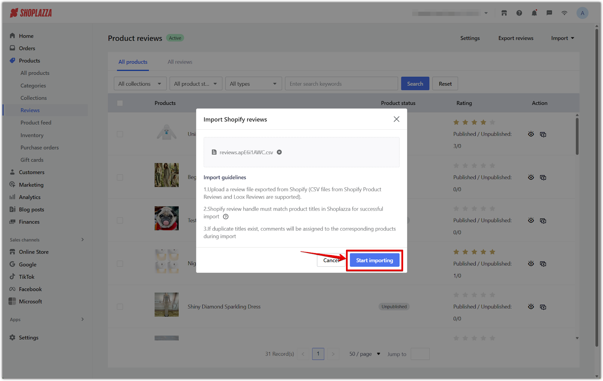Image resolution: width=603 pixels, height=381 pixels.
Task: Open the storefront shop icon in header
Action: 504,13
